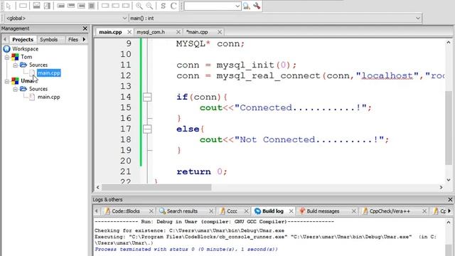
Task: Click the Workspace globe icon in project tree
Action: click(6, 49)
